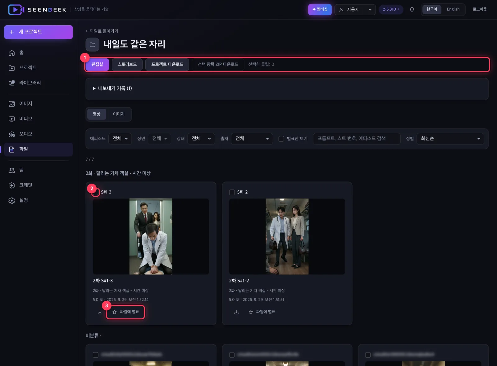Download the S#1-2 clip
The height and width of the screenshot is (366, 497).
[236, 312]
